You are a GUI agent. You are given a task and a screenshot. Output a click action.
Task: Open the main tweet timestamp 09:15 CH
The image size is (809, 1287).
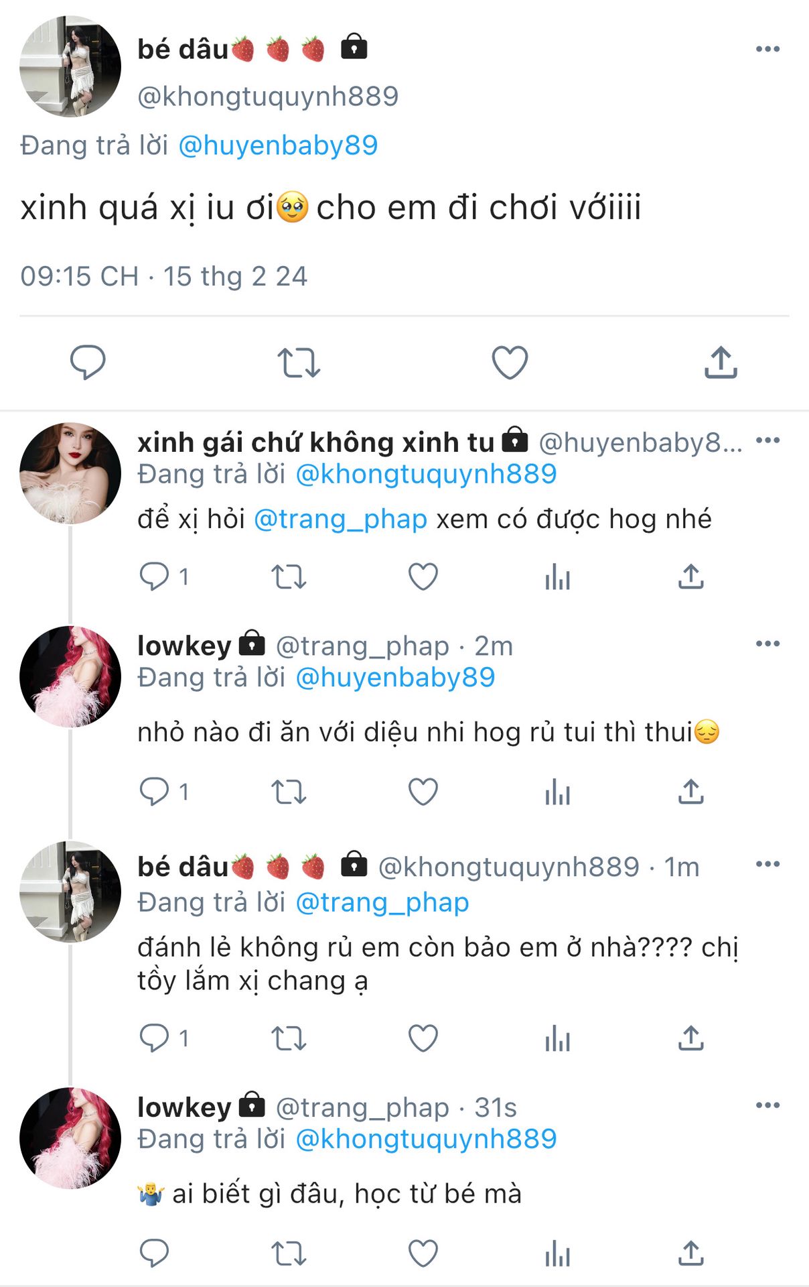[163, 276]
